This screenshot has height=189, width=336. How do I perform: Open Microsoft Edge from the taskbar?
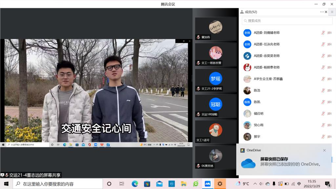click(135, 184)
